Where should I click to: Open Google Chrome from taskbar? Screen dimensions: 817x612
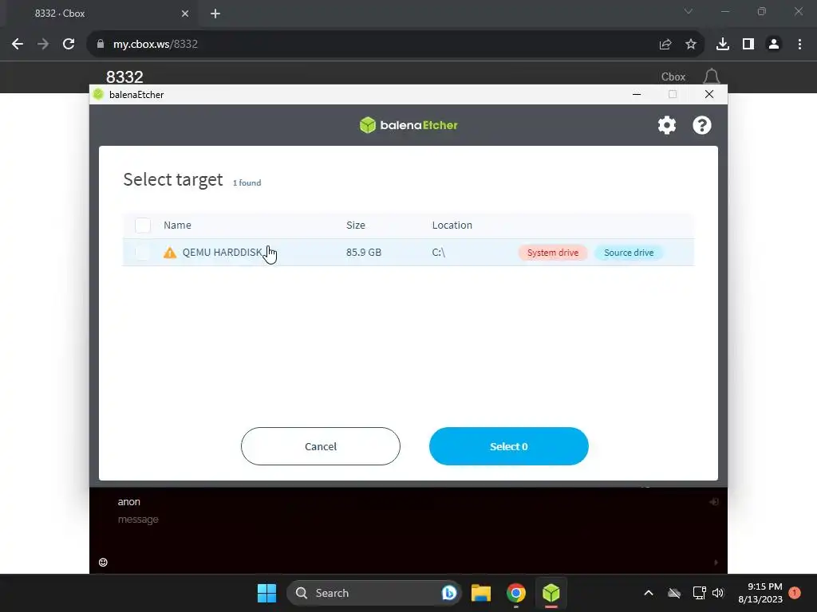coord(516,593)
